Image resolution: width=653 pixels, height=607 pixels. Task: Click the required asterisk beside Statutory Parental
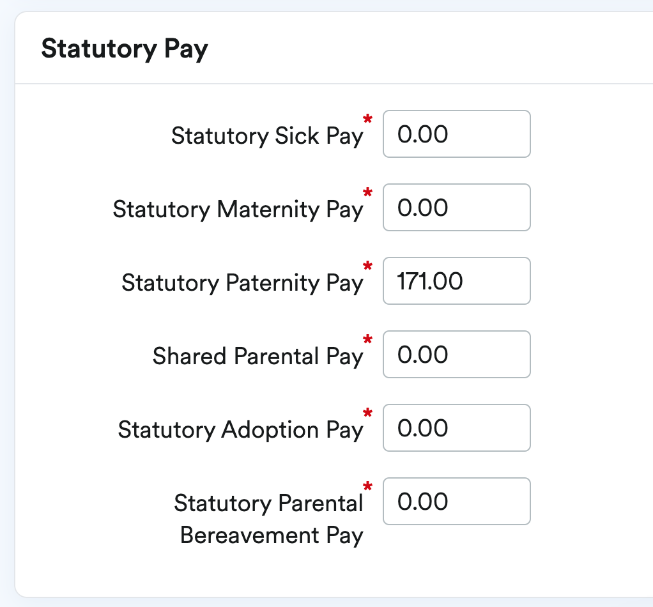(367, 487)
